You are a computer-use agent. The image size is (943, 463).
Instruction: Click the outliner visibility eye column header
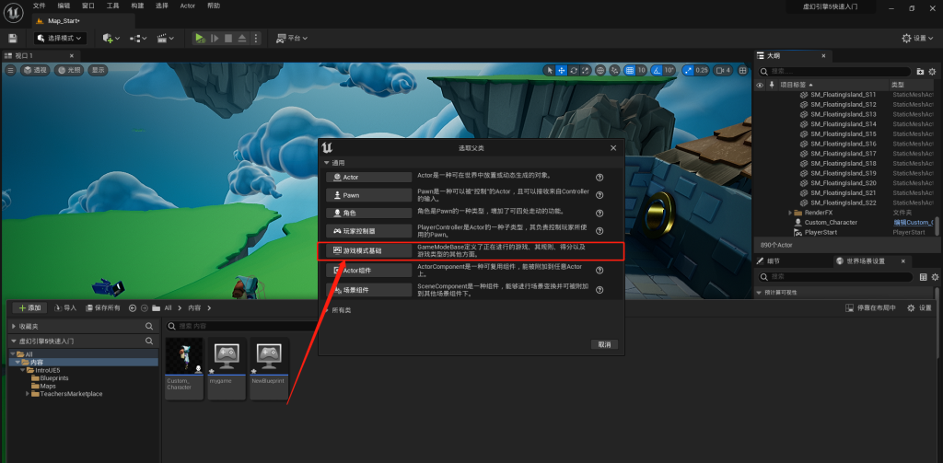(x=760, y=85)
